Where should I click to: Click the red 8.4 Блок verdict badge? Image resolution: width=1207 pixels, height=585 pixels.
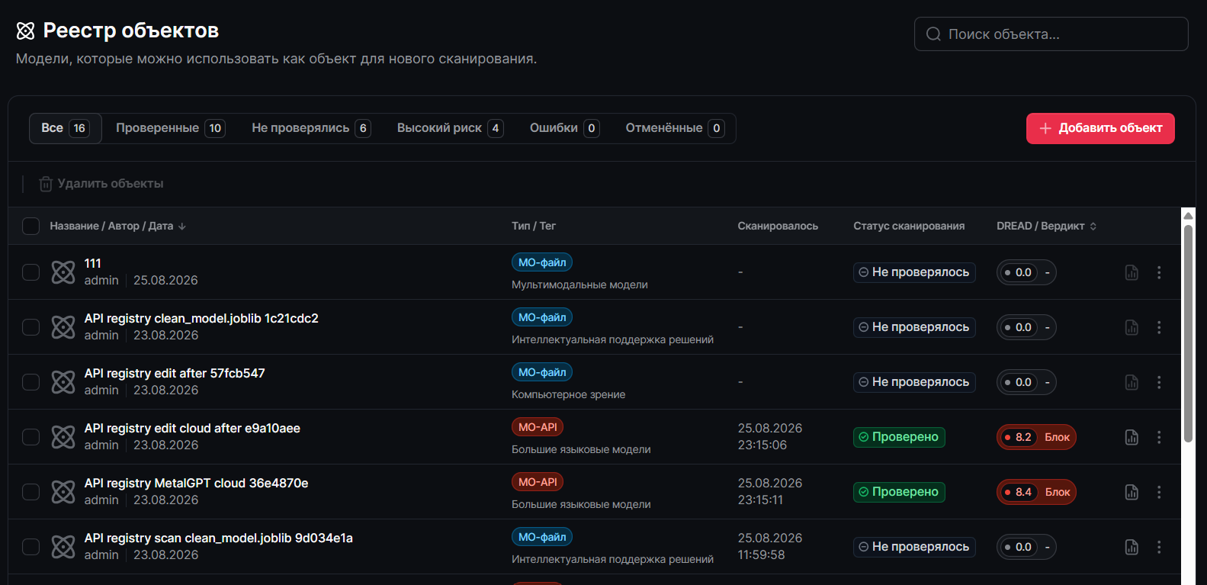point(1036,492)
